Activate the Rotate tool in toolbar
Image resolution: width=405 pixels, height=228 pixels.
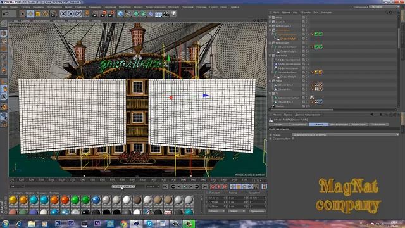tap(46, 14)
